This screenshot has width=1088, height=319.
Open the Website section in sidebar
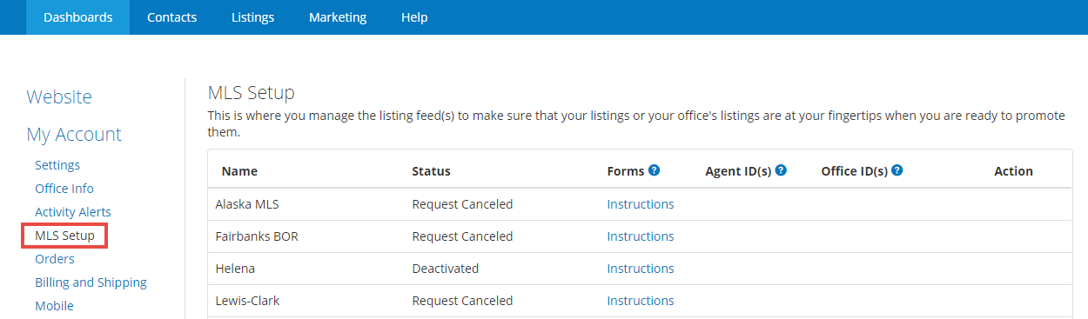(x=59, y=96)
